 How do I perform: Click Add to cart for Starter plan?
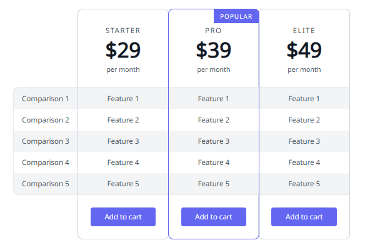pyautogui.click(x=123, y=217)
